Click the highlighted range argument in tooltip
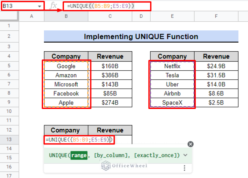 click(x=79, y=155)
